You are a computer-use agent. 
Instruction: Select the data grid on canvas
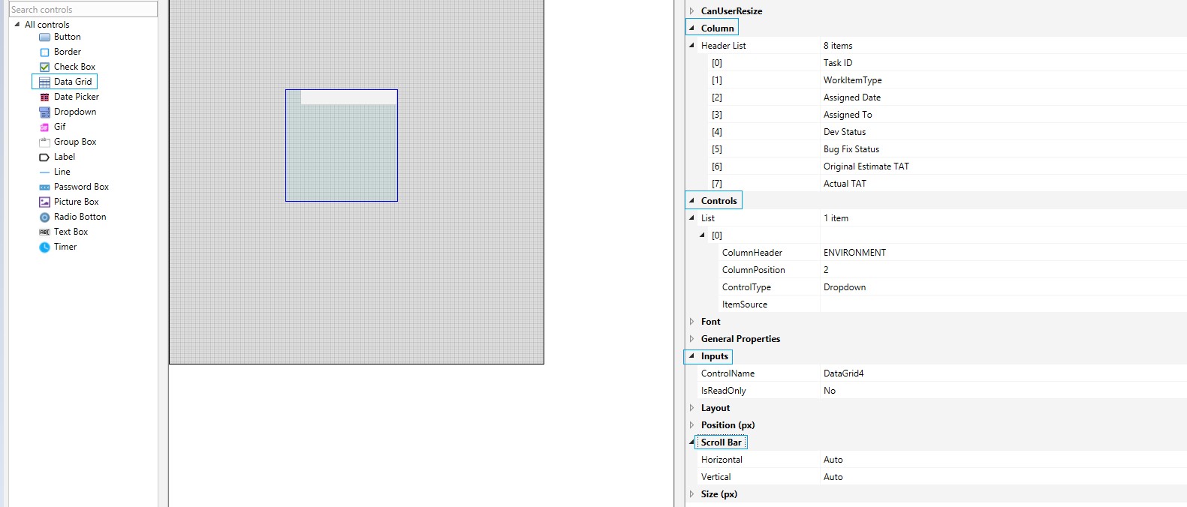pyautogui.click(x=342, y=150)
